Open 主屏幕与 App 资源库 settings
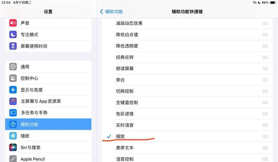278x162 pixels. tap(48, 101)
